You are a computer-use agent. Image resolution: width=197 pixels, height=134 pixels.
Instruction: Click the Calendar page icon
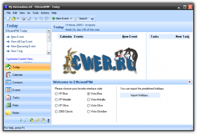pos(8,75)
